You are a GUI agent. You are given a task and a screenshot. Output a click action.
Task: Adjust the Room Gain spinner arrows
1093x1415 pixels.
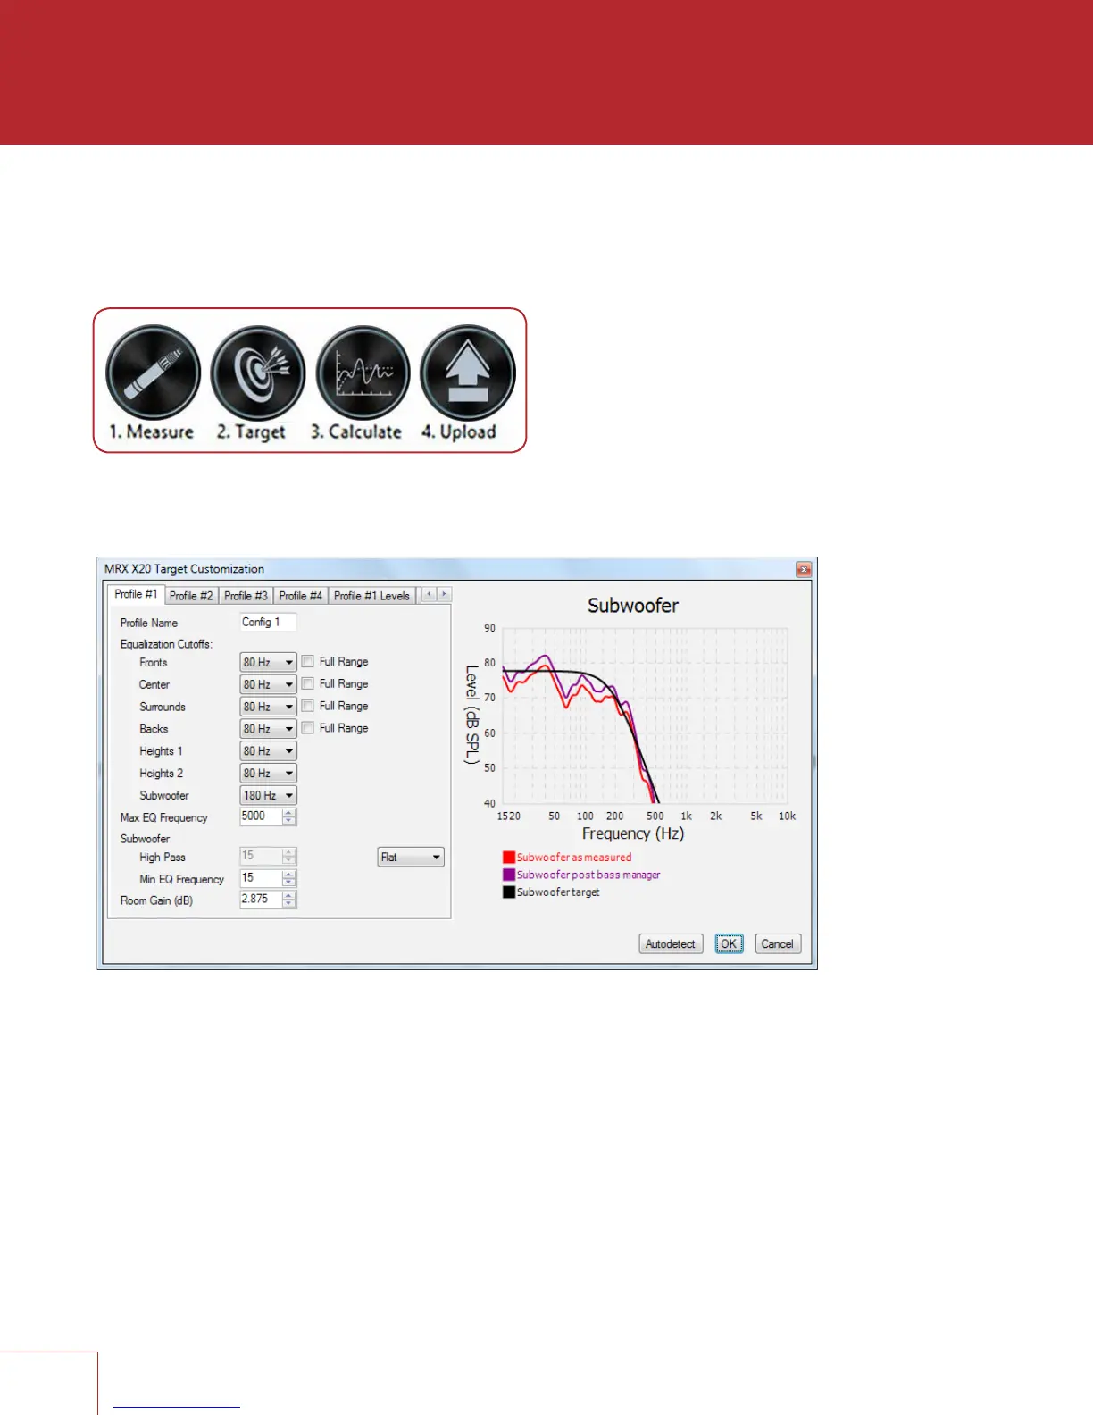tap(288, 900)
